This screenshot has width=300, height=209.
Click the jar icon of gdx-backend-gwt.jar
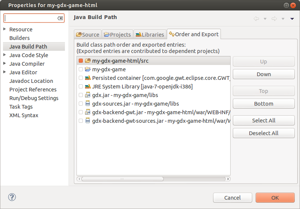tap(88, 112)
